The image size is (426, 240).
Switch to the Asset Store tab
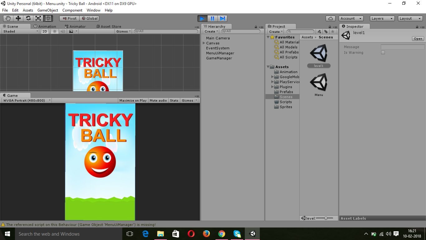coord(109,27)
